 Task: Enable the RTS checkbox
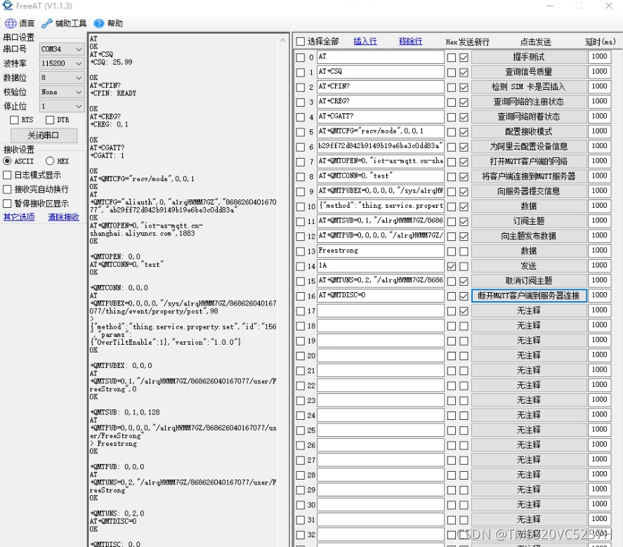pyautogui.click(x=14, y=120)
